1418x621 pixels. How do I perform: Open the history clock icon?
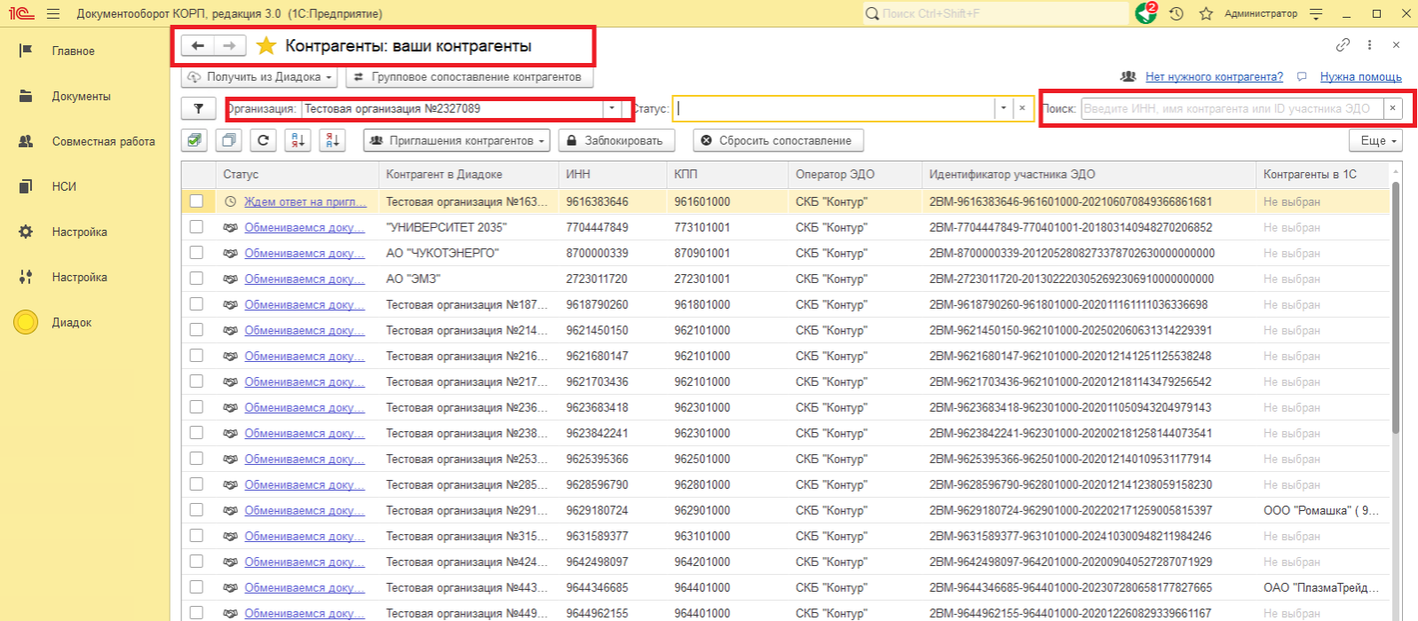tap(1176, 13)
